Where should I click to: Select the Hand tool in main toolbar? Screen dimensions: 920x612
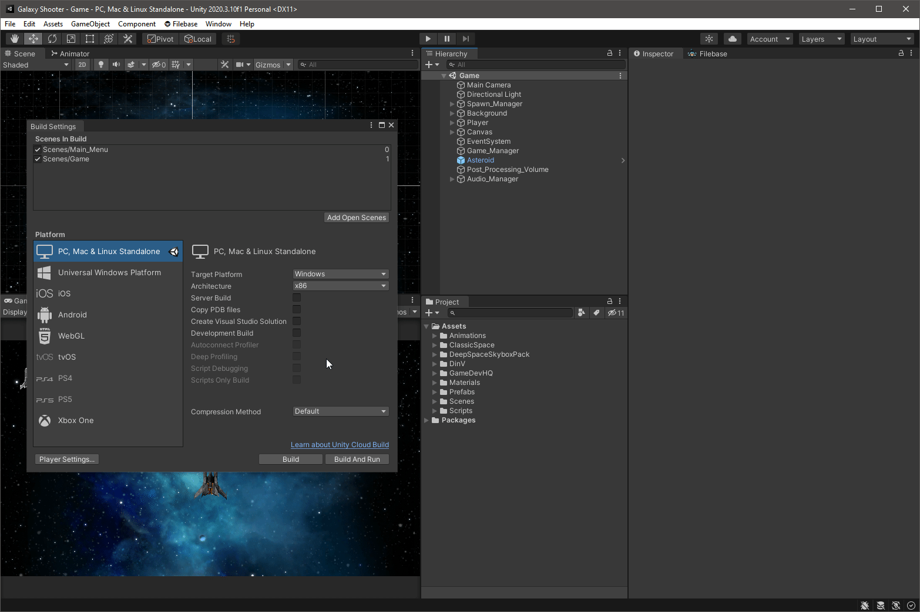click(14, 39)
